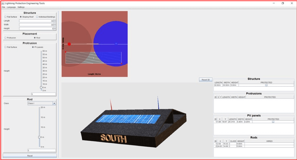Click the red bottom-right corner handle of the PV panel
Screen dimensions: 297x160
pyautogui.click(x=121, y=63)
